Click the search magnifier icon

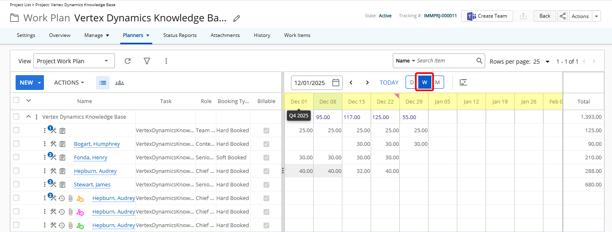coord(479,61)
